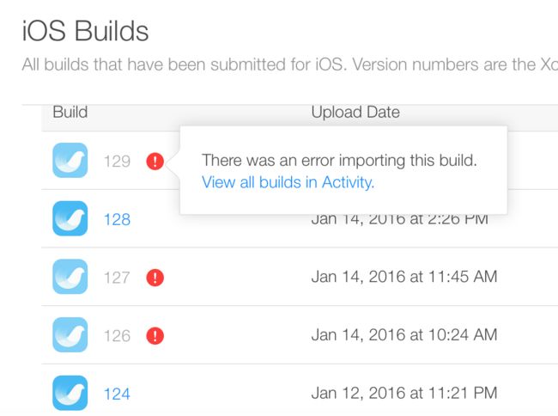
Task: Click the app icon for build 124
Action: (x=70, y=393)
